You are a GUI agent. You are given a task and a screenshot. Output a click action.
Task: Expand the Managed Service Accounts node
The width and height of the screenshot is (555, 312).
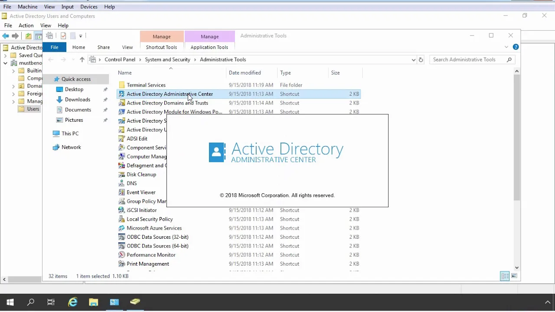[x=13, y=101]
